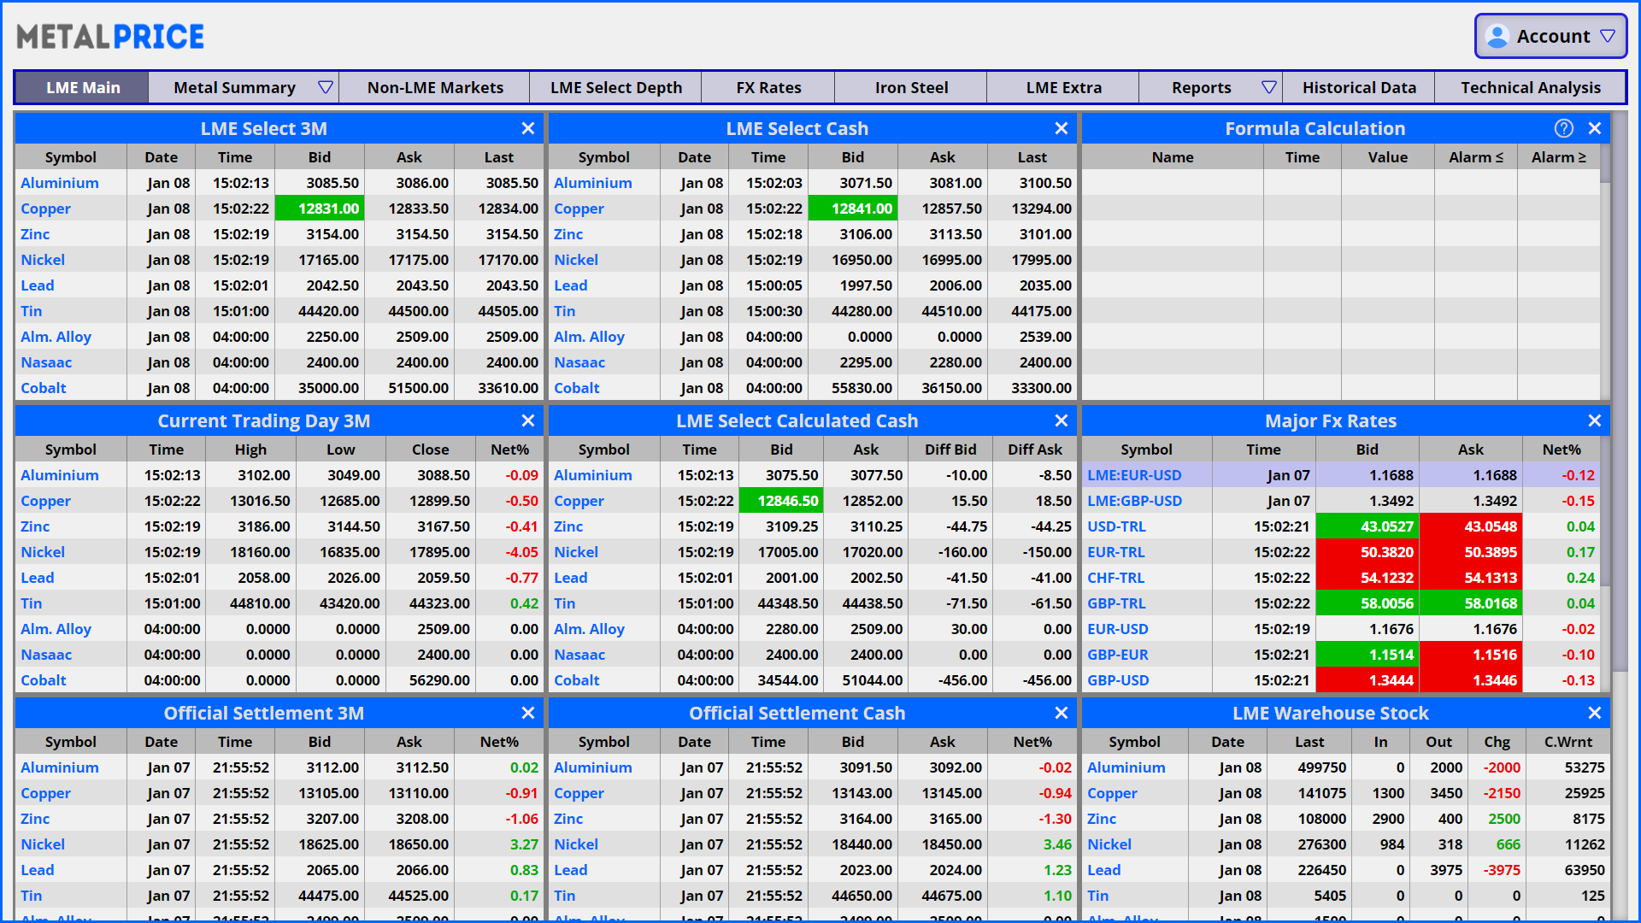This screenshot has width=1641, height=923.
Task: Open Copper link in LME Select 3M
Action: tap(45, 209)
